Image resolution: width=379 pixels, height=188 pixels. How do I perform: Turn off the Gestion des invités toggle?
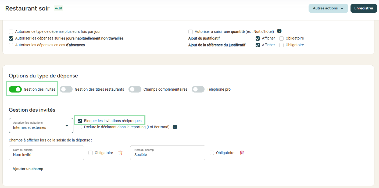pos(15,89)
